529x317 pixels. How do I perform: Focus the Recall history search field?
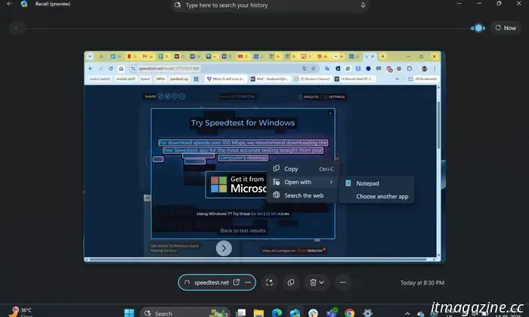[x=270, y=5]
